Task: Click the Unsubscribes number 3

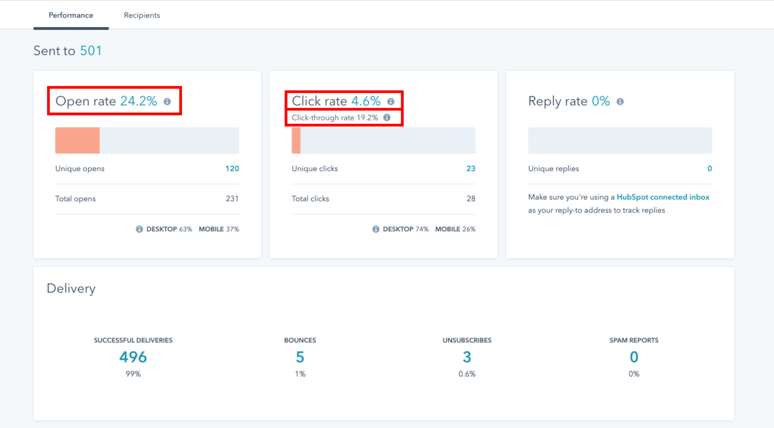Action: point(467,357)
